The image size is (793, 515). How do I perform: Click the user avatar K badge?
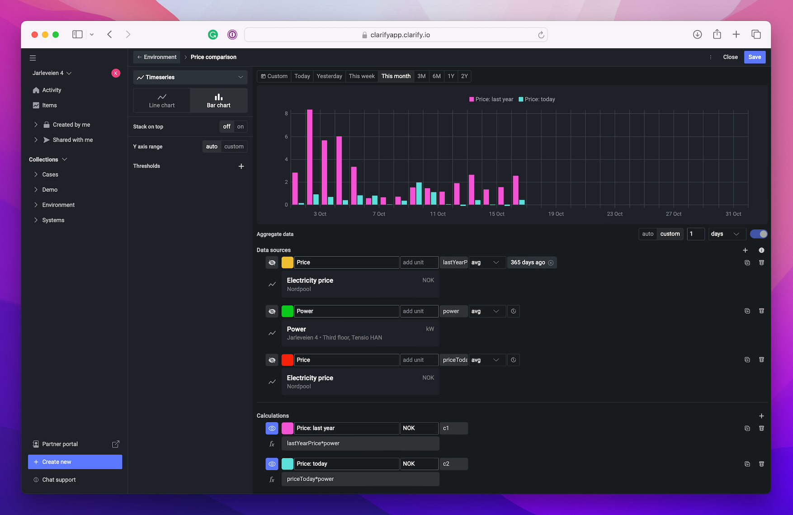116,73
